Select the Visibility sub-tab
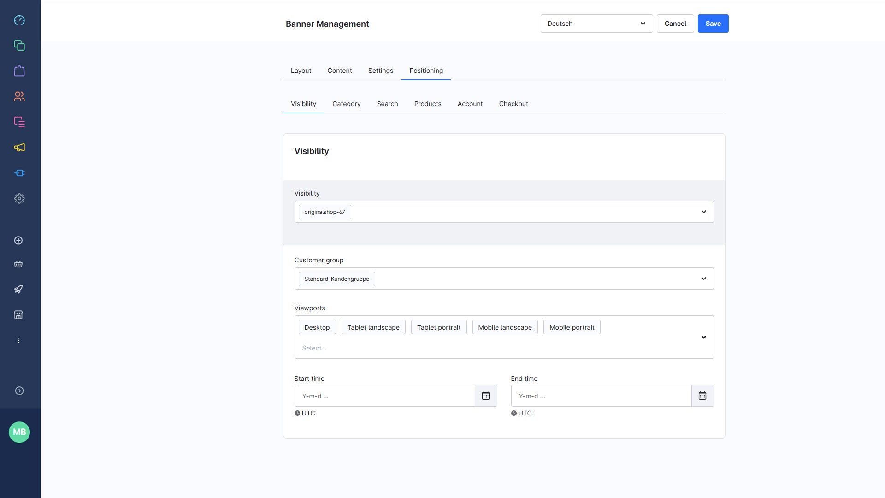 click(x=303, y=104)
